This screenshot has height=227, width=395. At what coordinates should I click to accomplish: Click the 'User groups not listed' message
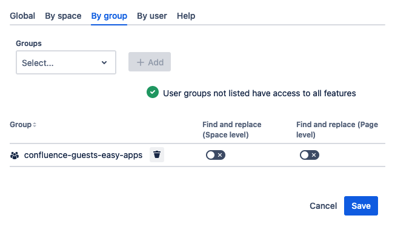(x=259, y=93)
